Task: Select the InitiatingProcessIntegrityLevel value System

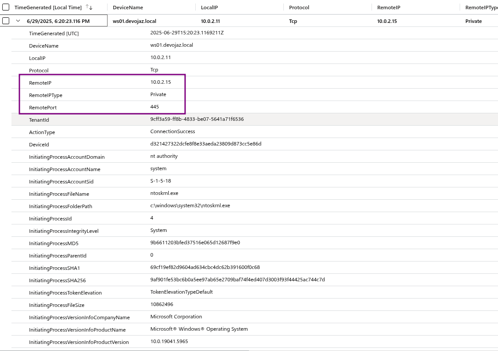Action: point(159,230)
